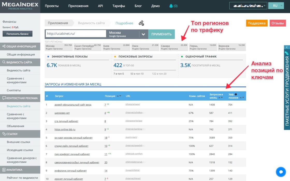Open query спиди-лайн личный кабинет
Screen dimensions: 290x181
pyautogui.click(x=71, y=146)
